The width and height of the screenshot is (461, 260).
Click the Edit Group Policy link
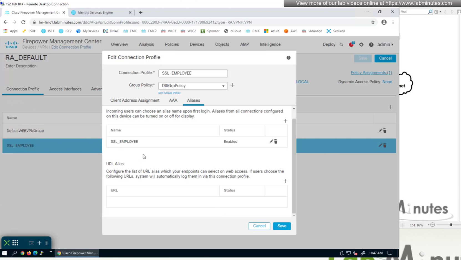point(169,93)
